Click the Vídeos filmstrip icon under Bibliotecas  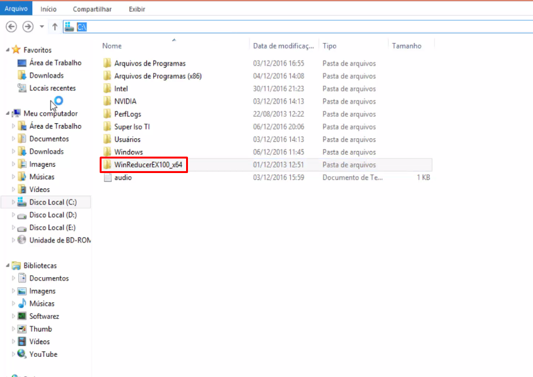tap(21, 341)
